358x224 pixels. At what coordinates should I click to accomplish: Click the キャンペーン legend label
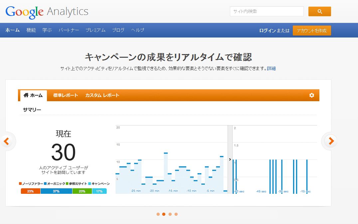(x=101, y=184)
